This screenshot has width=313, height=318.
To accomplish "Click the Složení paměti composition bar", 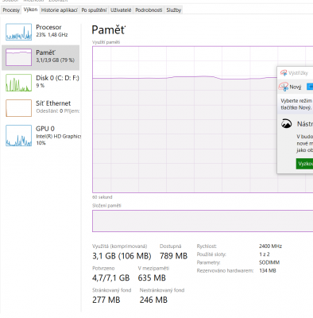I will tap(203, 221).
